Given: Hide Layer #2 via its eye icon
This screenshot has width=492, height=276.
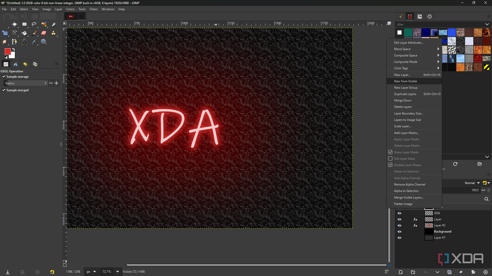Looking at the screenshot, I should click(399, 225).
